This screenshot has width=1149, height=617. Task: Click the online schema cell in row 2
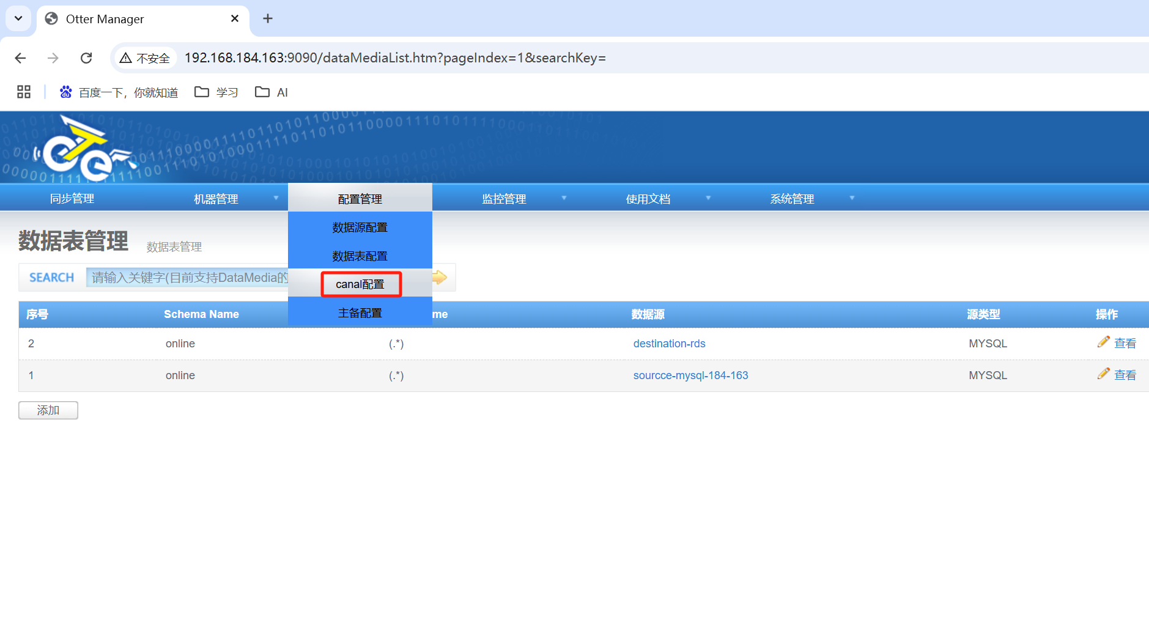tap(180, 344)
